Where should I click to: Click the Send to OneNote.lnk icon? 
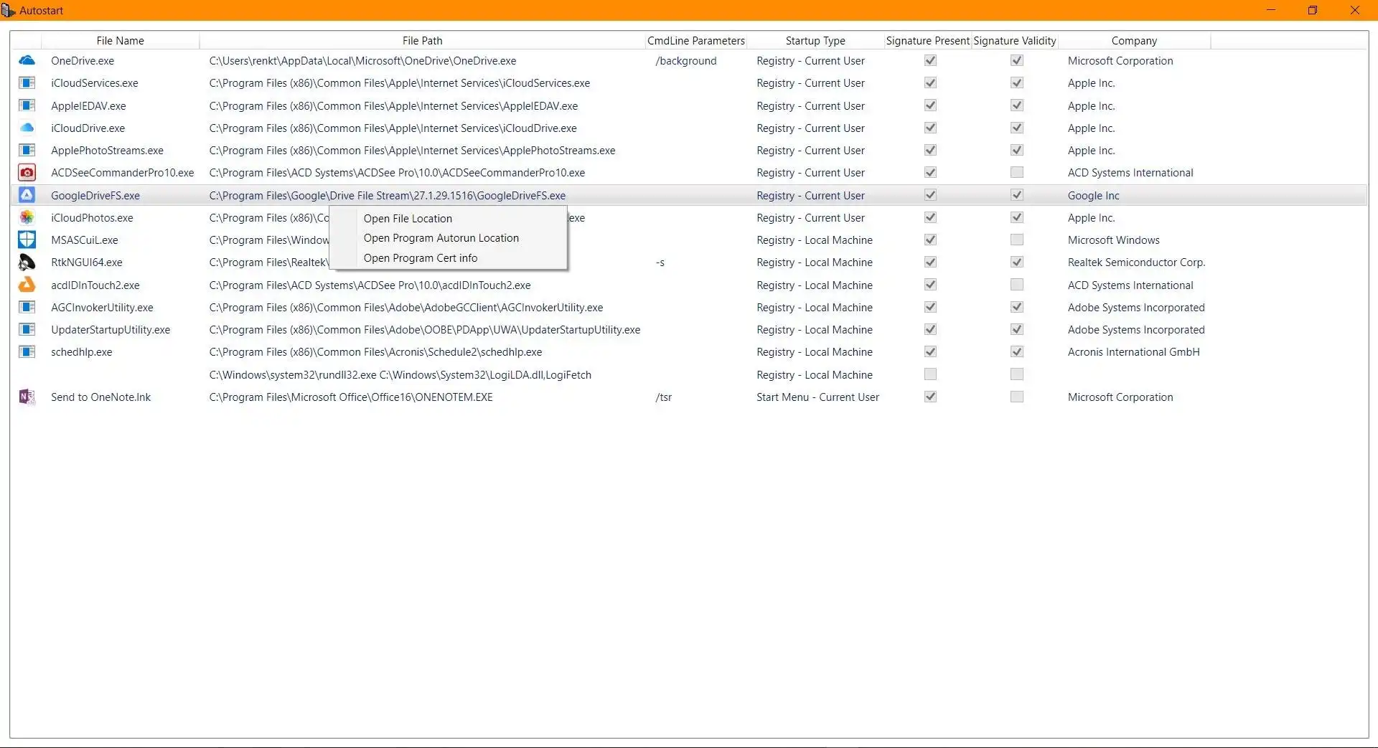(x=27, y=397)
